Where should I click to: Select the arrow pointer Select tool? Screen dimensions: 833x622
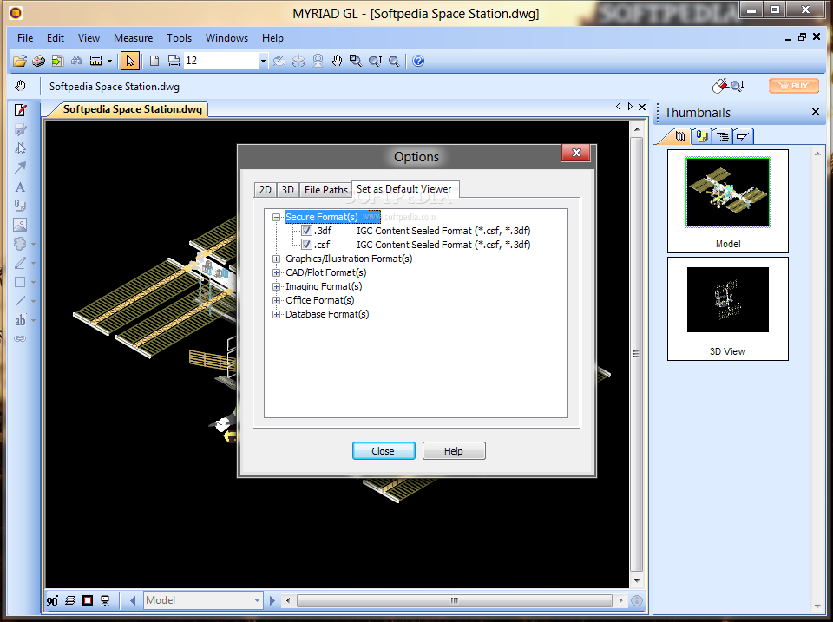[129, 61]
